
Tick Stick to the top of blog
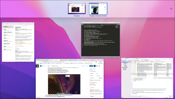click(x=91, y=80)
